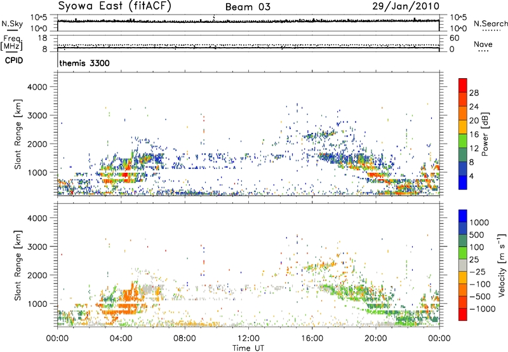Pick the light green segment of Power colorbar
The image size is (508, 352).
463,141
